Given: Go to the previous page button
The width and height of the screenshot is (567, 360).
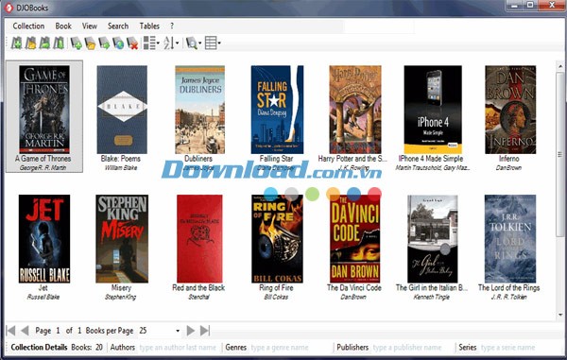Looking at the screenshot, I should [x=25, y=331].
